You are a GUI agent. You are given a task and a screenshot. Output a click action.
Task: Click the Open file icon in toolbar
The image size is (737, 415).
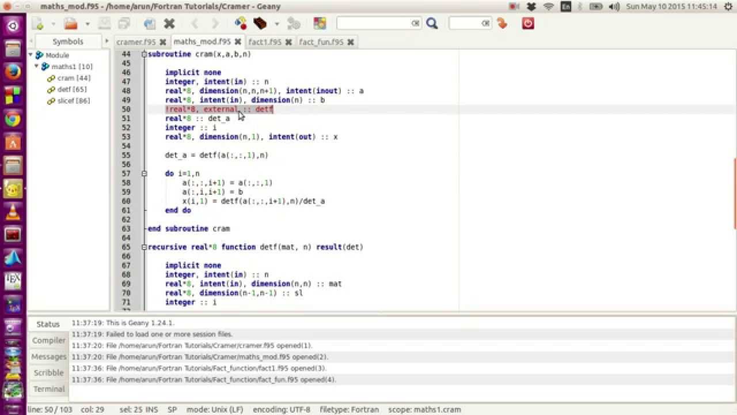point(71,24)
